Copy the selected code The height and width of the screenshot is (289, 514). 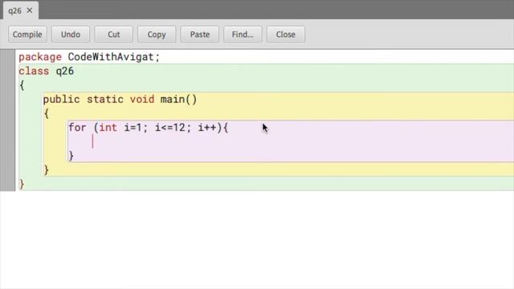tap(157, 35)
